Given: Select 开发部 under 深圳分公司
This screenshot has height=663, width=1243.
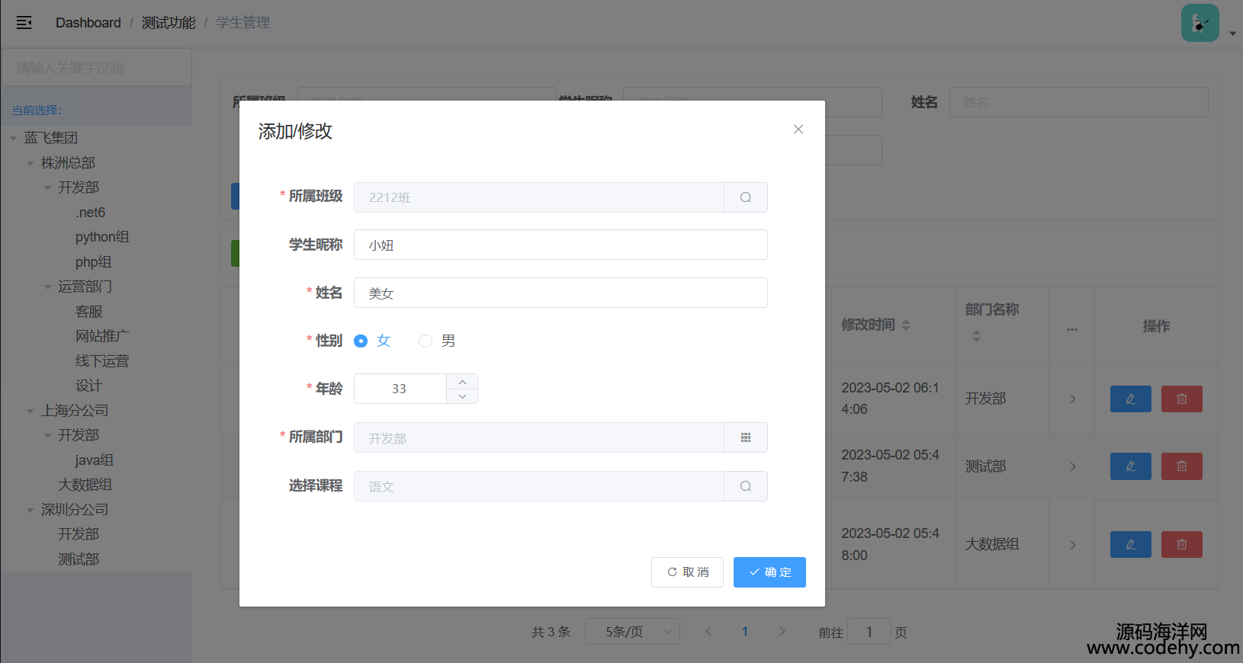Looking at the screenshot, I should pyautogui.click(x=79, y=534).
